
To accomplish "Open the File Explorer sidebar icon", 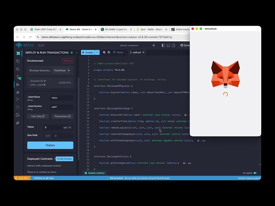I will 18,61.
